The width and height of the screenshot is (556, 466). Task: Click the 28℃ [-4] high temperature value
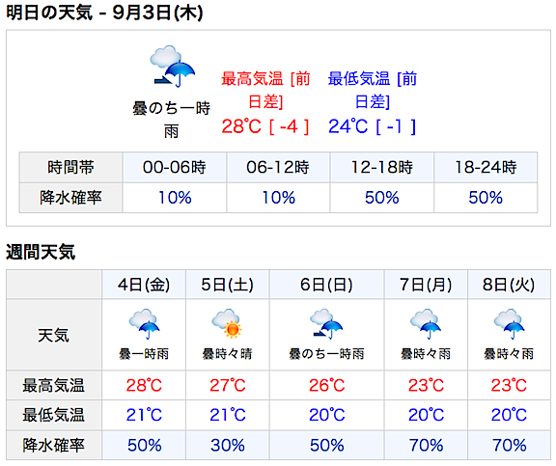click(x=265, y=126)
